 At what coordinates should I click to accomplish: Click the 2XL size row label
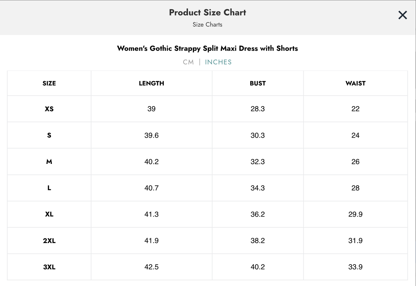49,240
